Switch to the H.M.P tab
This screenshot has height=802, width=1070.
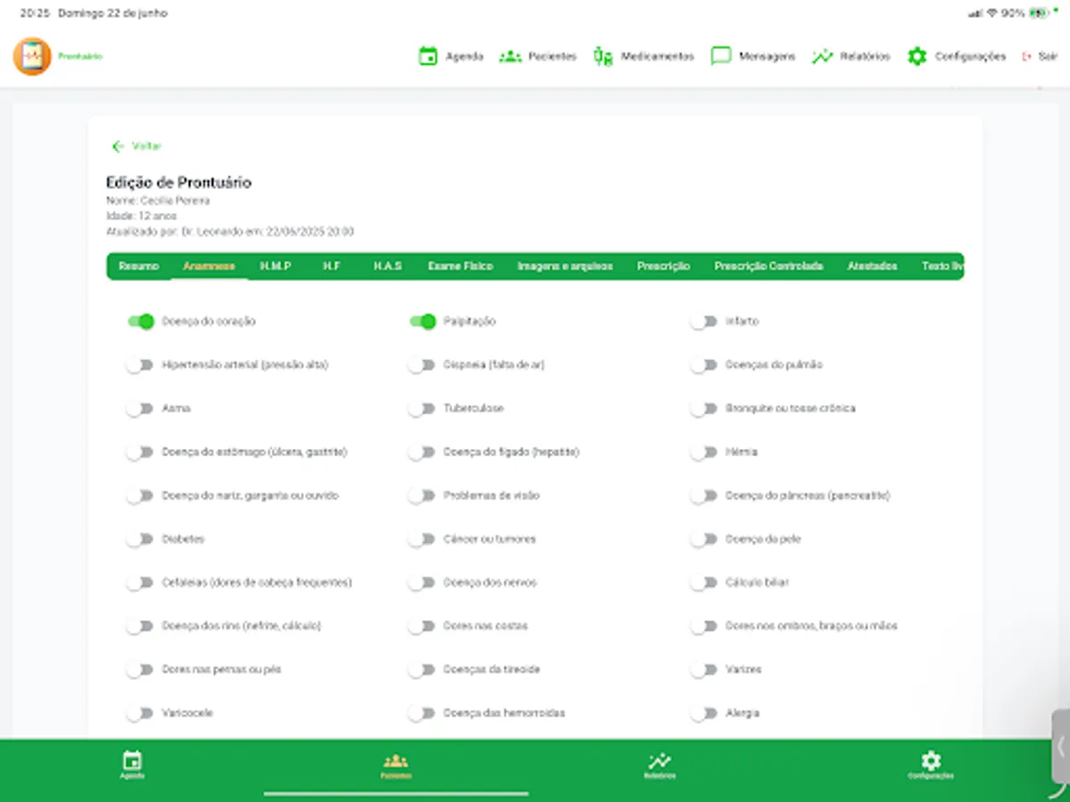pos(276,266)
